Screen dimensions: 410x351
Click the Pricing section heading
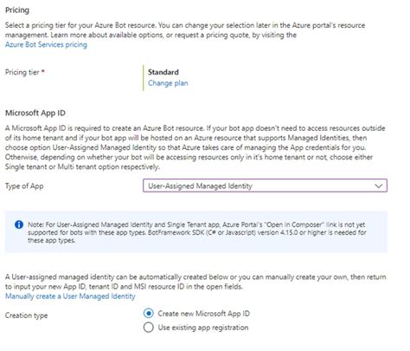click(17, 10)
